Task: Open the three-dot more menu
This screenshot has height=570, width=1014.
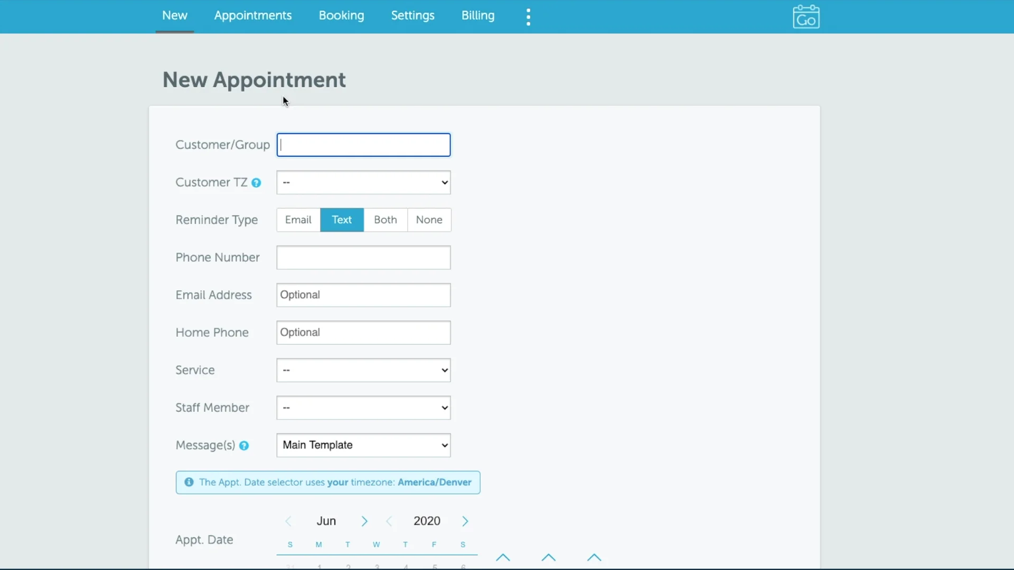Action: pos(529,17)
